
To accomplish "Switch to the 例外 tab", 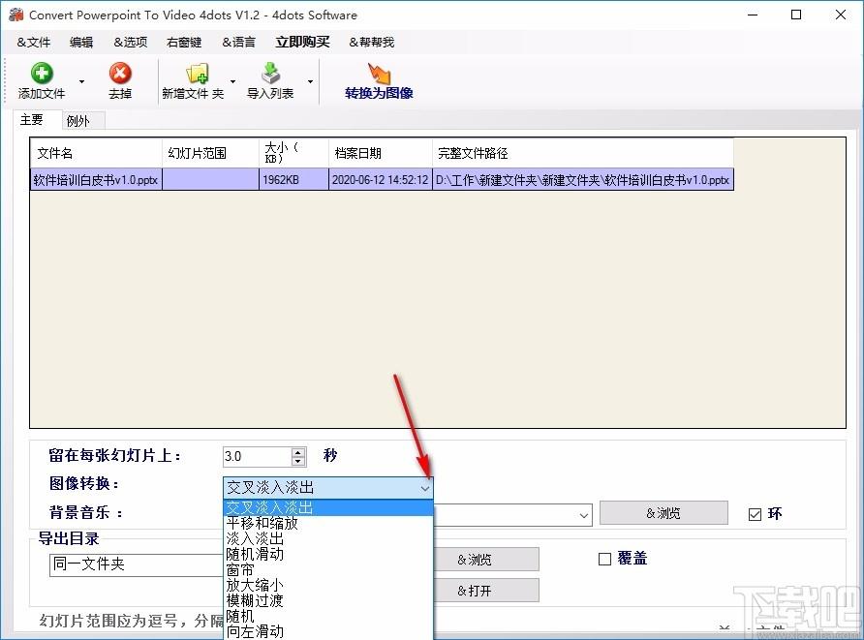I will 77,121.
